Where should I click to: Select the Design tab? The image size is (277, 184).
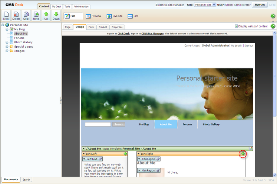tap(80, 27)
